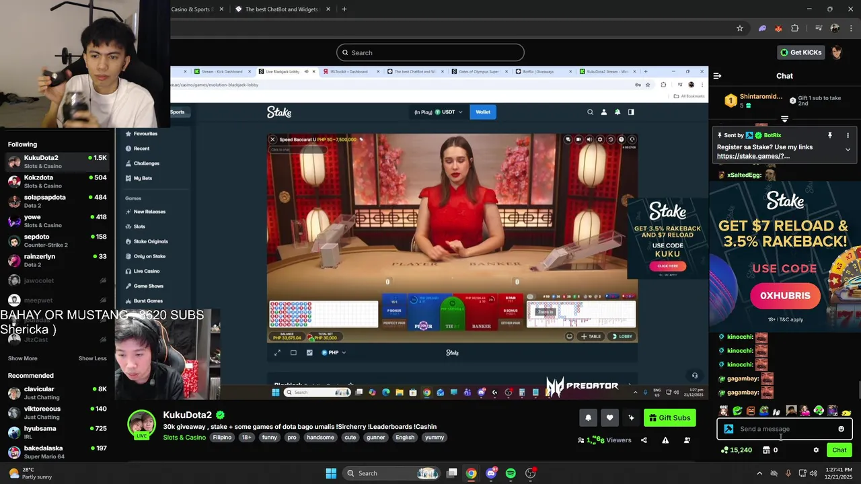Open Kokzdota in the Following list
This screenshot has height=484, width=861.
point(57,181)
